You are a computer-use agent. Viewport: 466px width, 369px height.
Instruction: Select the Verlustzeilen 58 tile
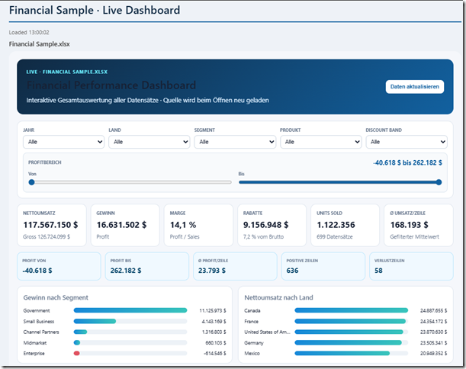pyautogui.click(x=411, y=266)
